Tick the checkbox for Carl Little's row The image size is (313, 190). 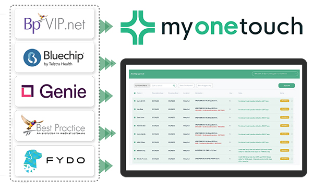[x=135, y=117]
